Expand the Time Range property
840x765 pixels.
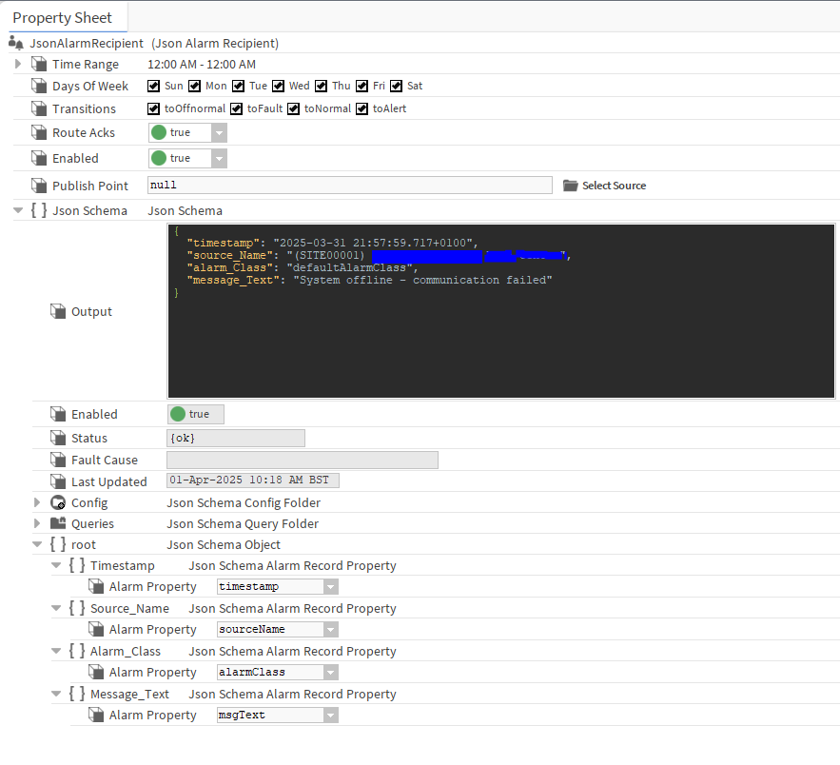18,64
